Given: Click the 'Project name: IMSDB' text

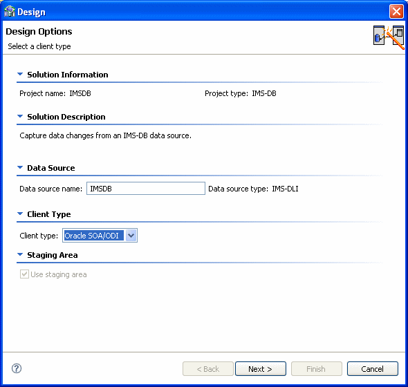Looking at the screenshot, I should click(55, 93).
